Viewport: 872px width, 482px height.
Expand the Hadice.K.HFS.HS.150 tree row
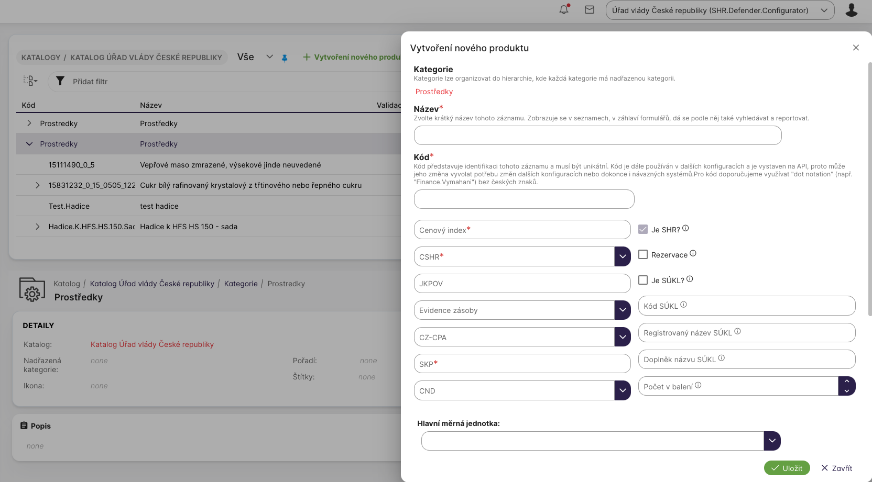pyautogui.click(x=37, y=227)
